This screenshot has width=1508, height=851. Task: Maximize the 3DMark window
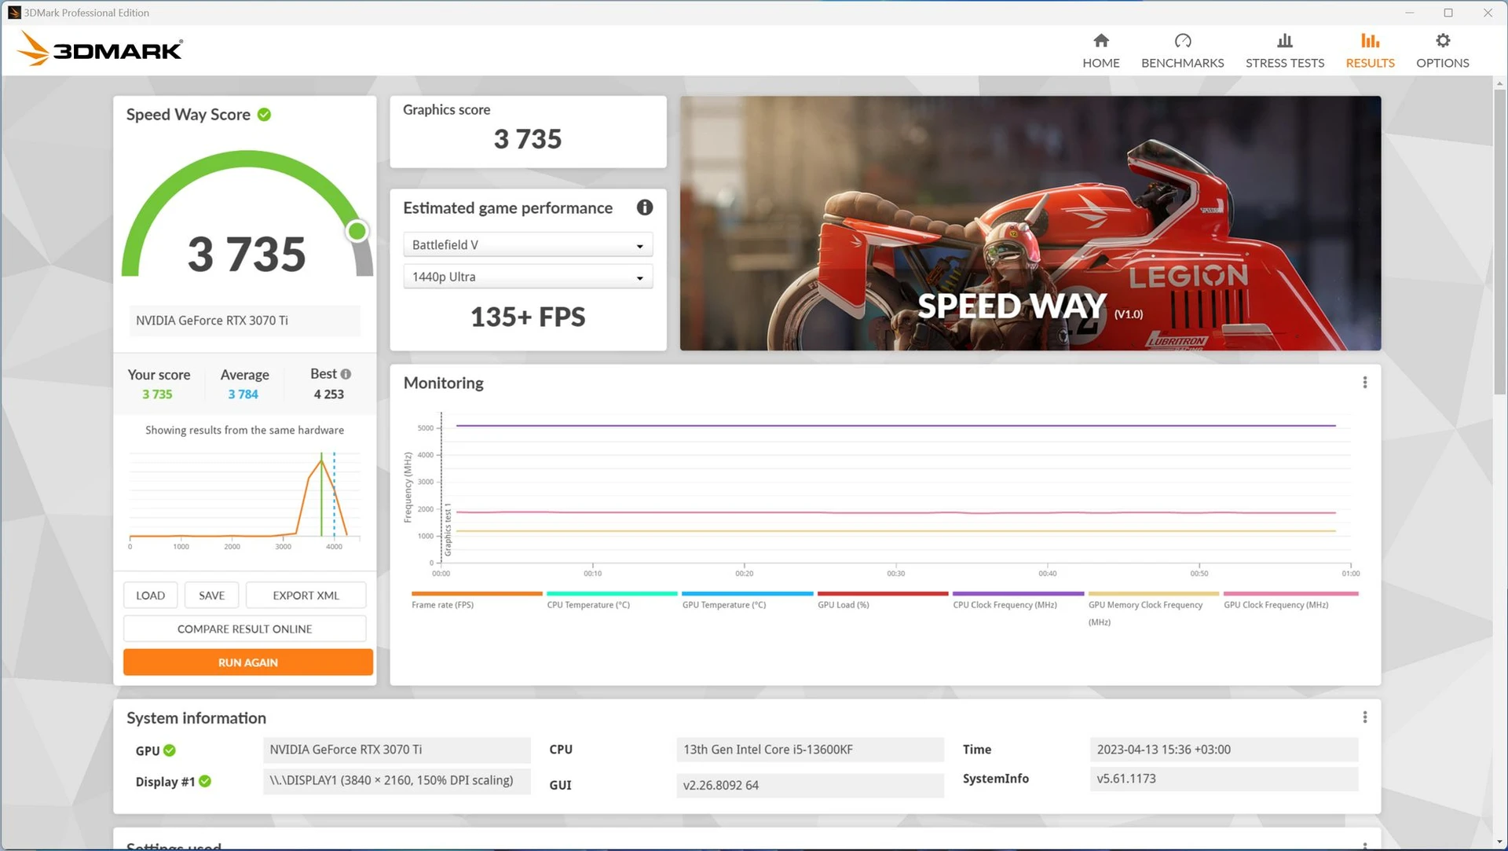(x=1448, y=13)
